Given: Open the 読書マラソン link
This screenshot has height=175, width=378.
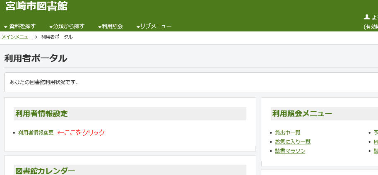Looking at the screenshot, I should (x=290, y=151).
